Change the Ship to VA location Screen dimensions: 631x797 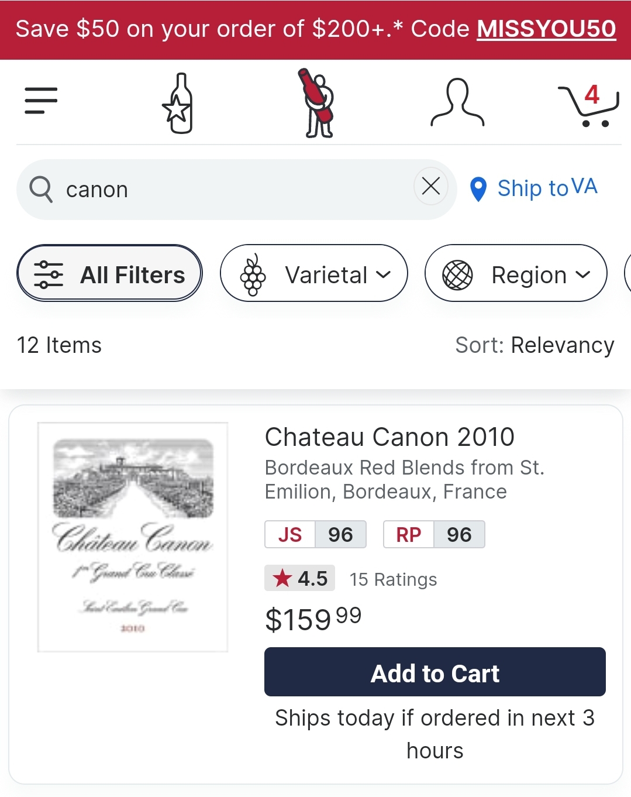[x=547, y=188]
